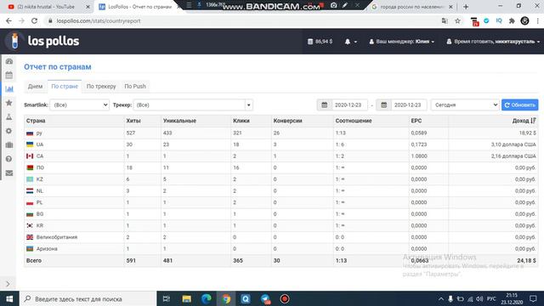
Task: Open the help question mark sidebar icon
Action: 9,159
